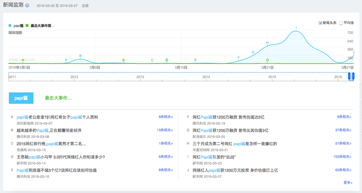This screenshot has height=193, width=362.
Task: Select blue chart marker E
Action: pos(196,60)
